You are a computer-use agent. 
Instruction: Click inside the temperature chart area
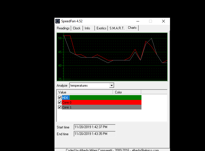(x=112, y=57)
